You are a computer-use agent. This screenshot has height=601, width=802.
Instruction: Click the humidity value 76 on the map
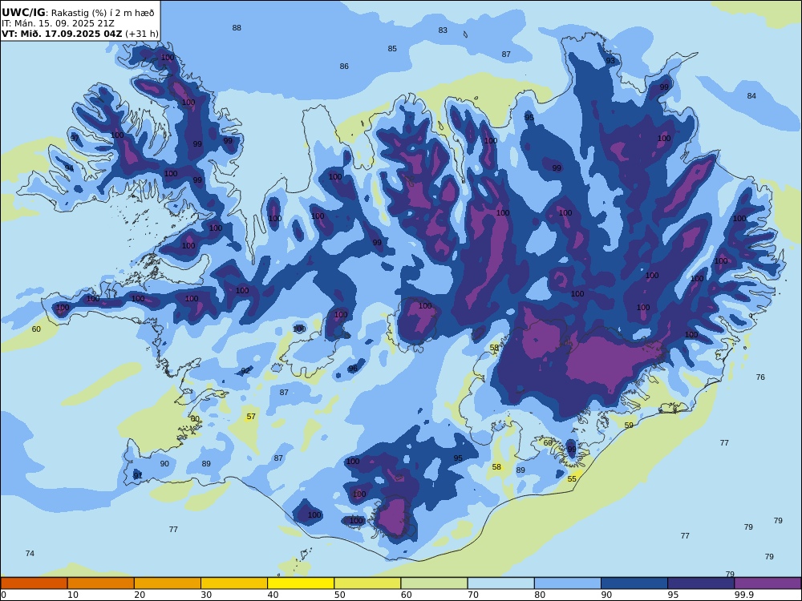click(760, 377)
